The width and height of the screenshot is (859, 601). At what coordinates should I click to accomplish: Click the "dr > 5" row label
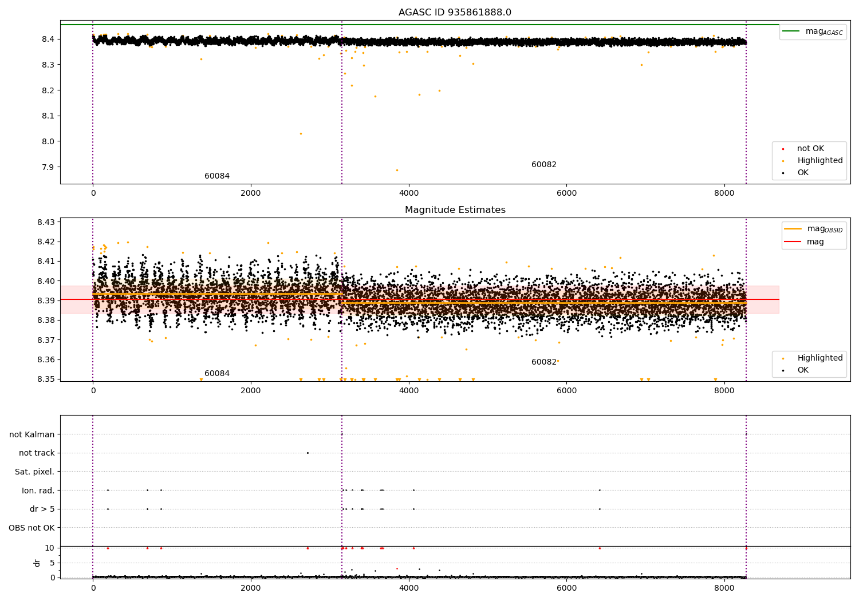[x=42, y=509]
